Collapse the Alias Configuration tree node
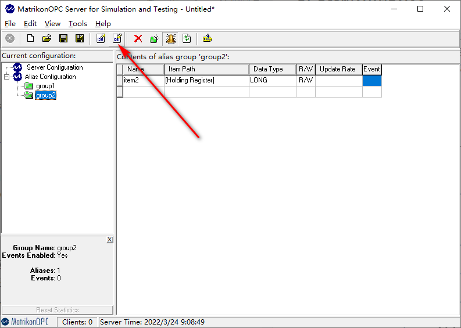Screen dimensions: 461x328 pos(6,77)
